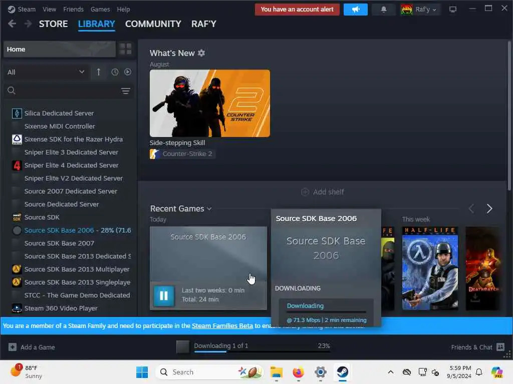
Task: Open File Explorer from taskbar
Action: [x=277, y=372]
